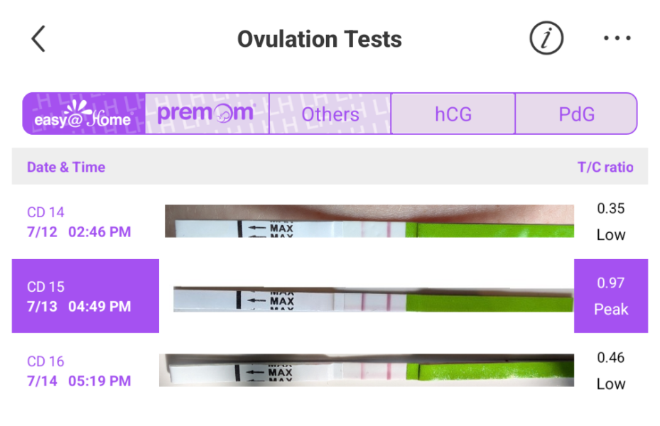The width and height of the screenshot is (660, 426).
Task: Open the three-dot more options menu
Action: 617,39
